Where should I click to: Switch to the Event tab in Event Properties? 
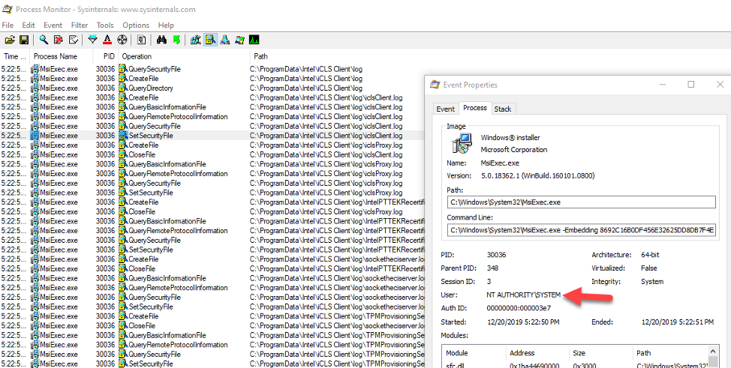pos(445,109)
